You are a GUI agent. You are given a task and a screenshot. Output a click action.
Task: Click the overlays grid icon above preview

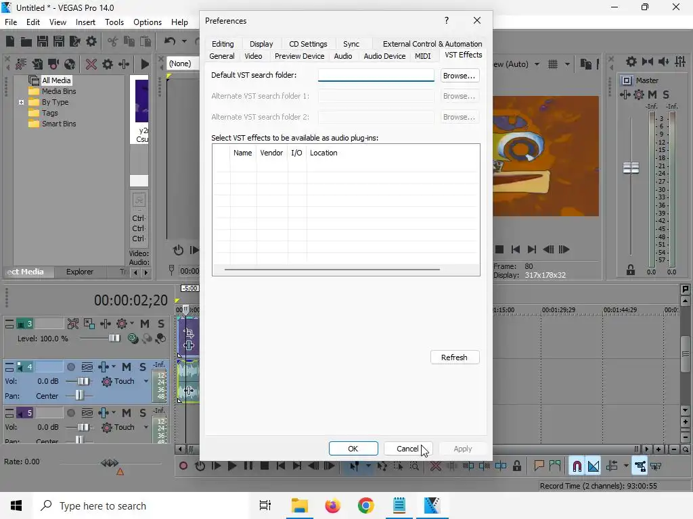(x=552, y=64)
